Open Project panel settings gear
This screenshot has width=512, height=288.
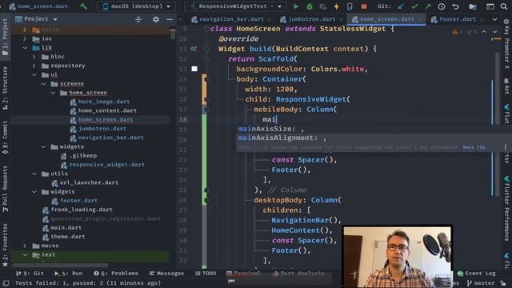coord(156,19)
